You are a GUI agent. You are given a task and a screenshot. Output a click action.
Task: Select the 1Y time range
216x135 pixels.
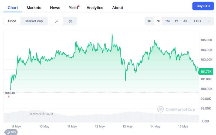click(x=176, y=21)
